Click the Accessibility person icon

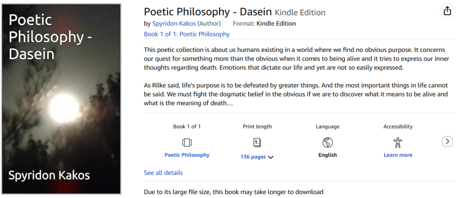click(398, 143)
